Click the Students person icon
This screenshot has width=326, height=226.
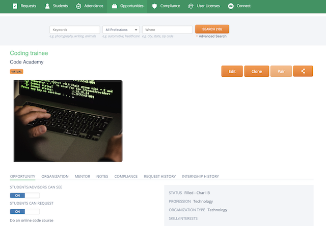click(x=47, y=6)
